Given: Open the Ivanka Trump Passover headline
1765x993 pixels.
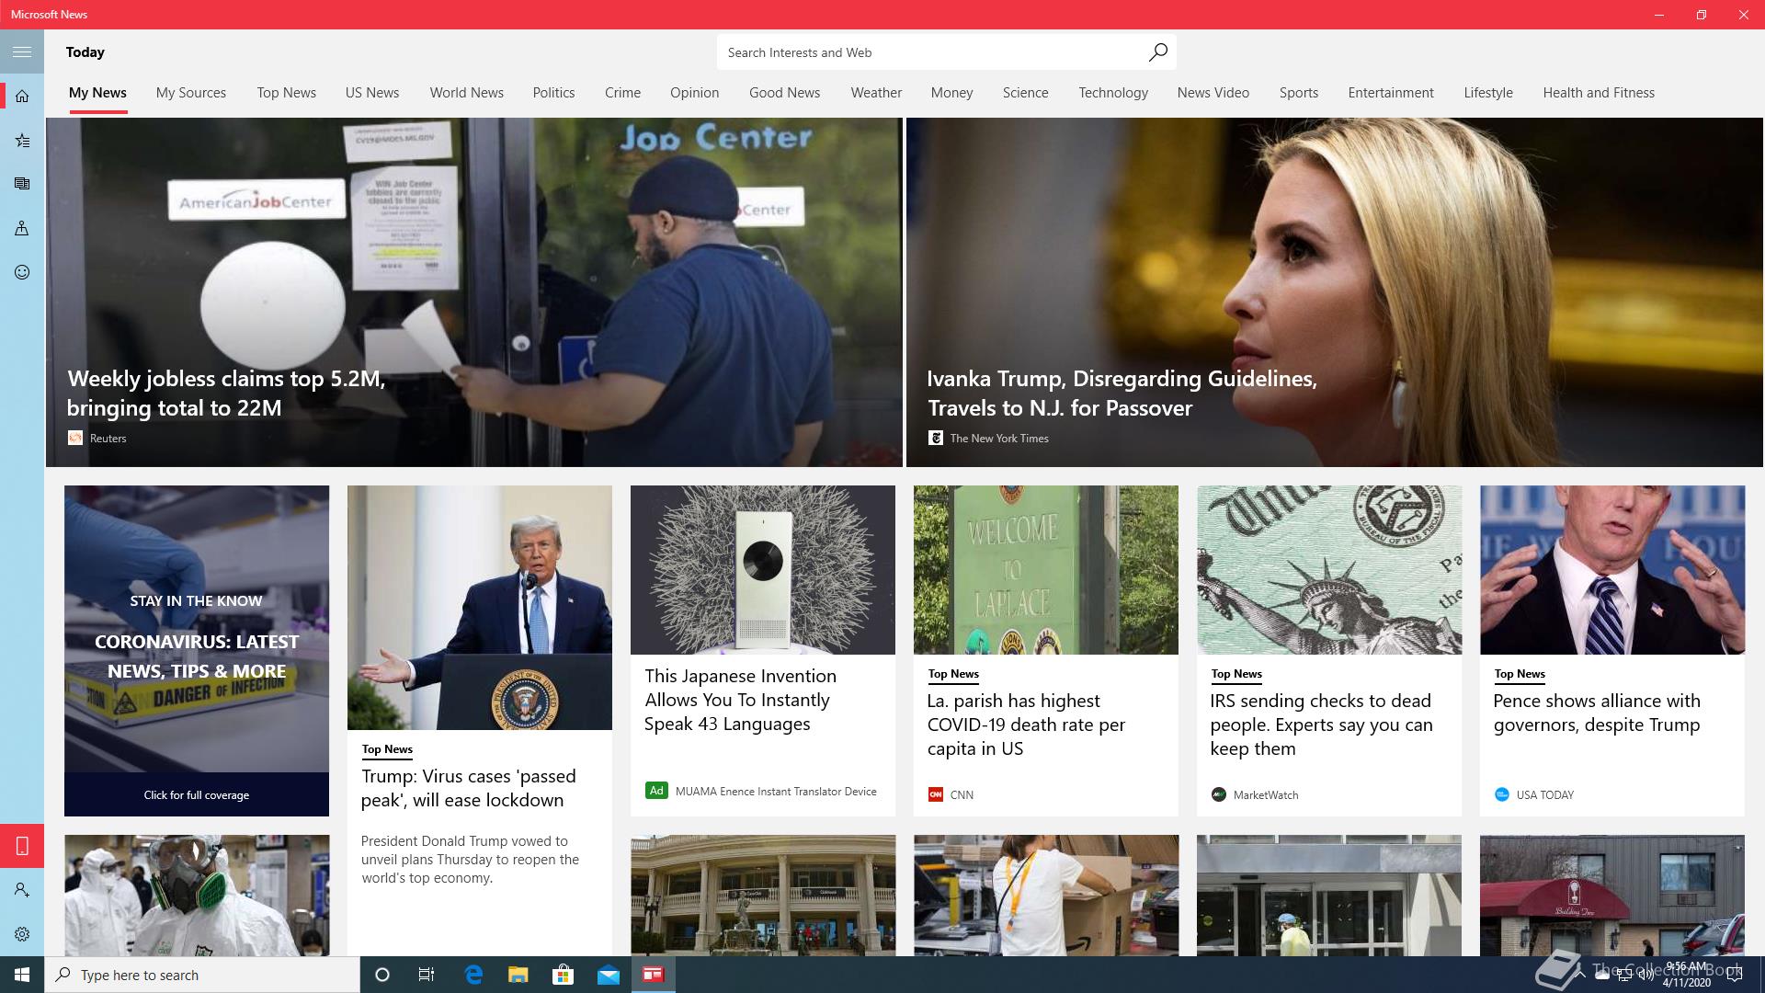Looking at the screenshot, I should click(1122, 394).
